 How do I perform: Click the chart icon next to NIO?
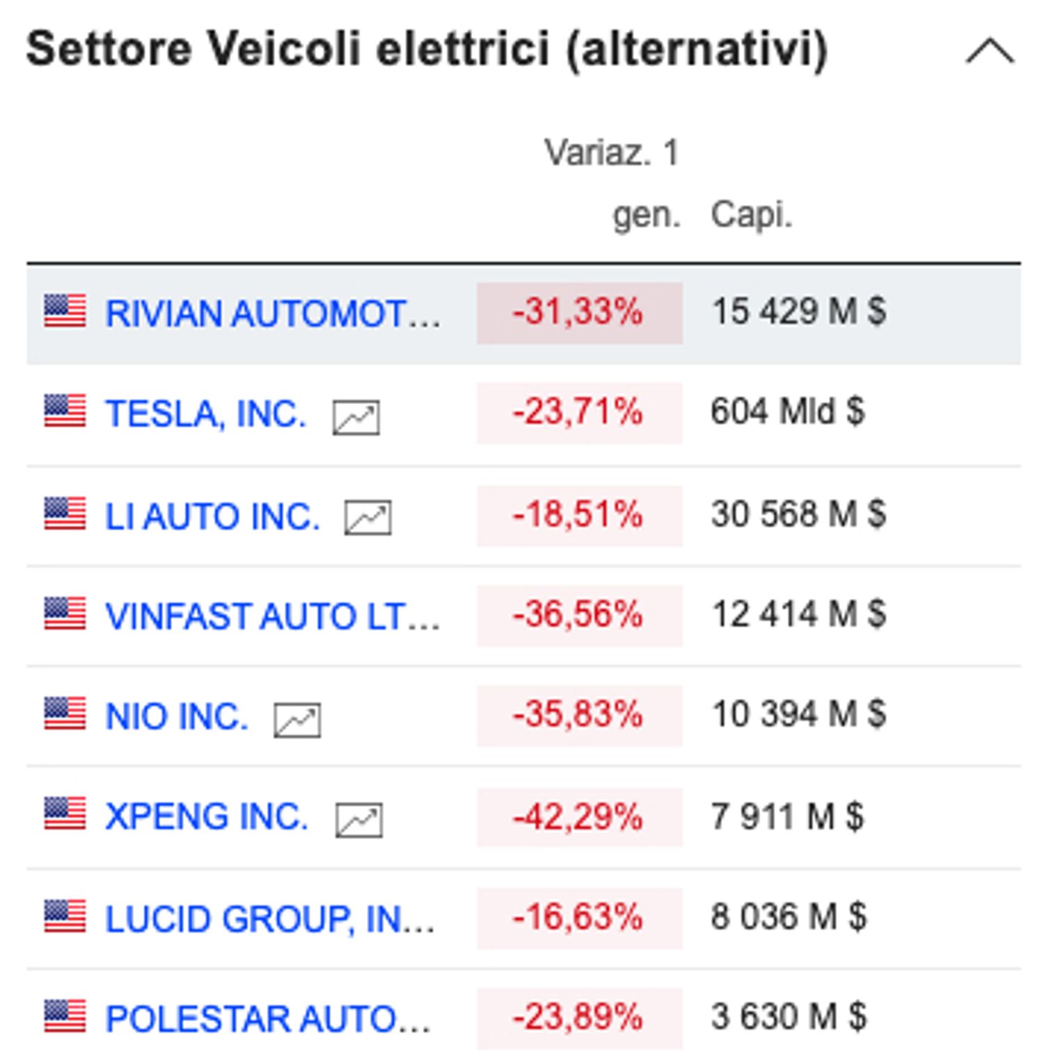[x=297, y=720]
